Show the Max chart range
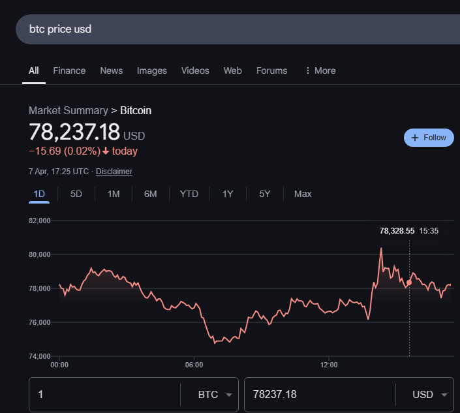This screenshot has height=413, width=460. pyautogui.click(x=303, y=194)
